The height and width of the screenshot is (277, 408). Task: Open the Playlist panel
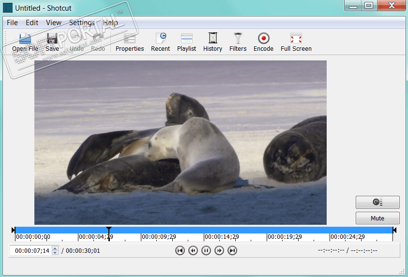coord(186,42)
